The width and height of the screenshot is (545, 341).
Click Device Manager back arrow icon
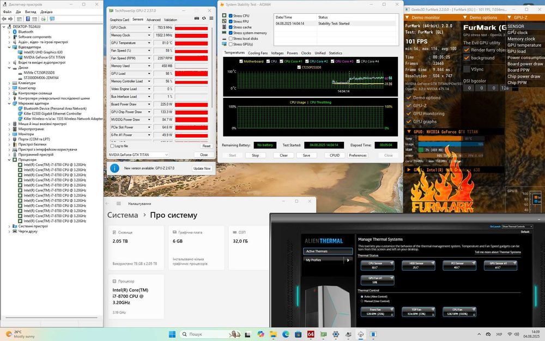4,19
